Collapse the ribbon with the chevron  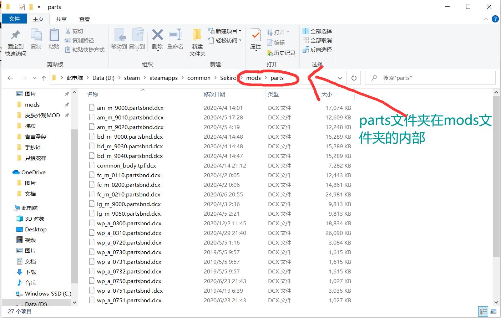486,19
